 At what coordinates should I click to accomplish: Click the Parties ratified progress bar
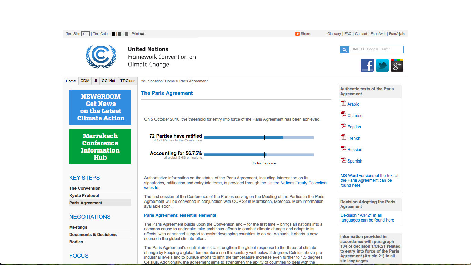click(259, 137)
